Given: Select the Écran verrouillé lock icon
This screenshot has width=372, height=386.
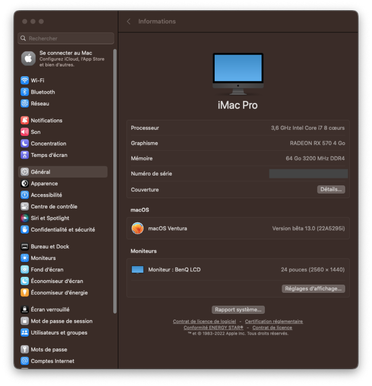Looking at the screenshot, I should pyautogui.click(x=25, y=309).
